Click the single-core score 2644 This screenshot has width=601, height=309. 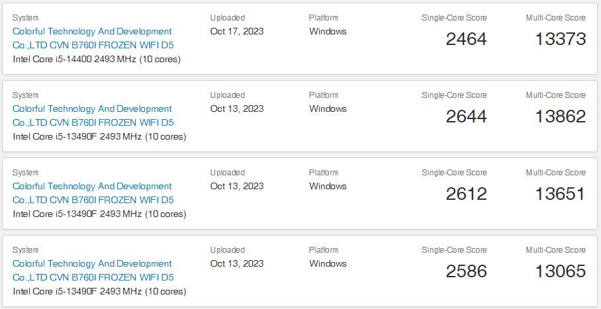point(466,116)
